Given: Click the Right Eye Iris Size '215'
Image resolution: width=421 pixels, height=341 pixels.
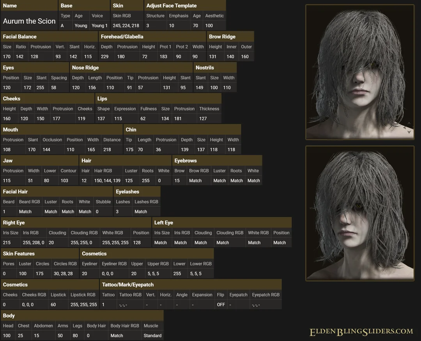Looking at the screenshot, I should coord(7,243).
